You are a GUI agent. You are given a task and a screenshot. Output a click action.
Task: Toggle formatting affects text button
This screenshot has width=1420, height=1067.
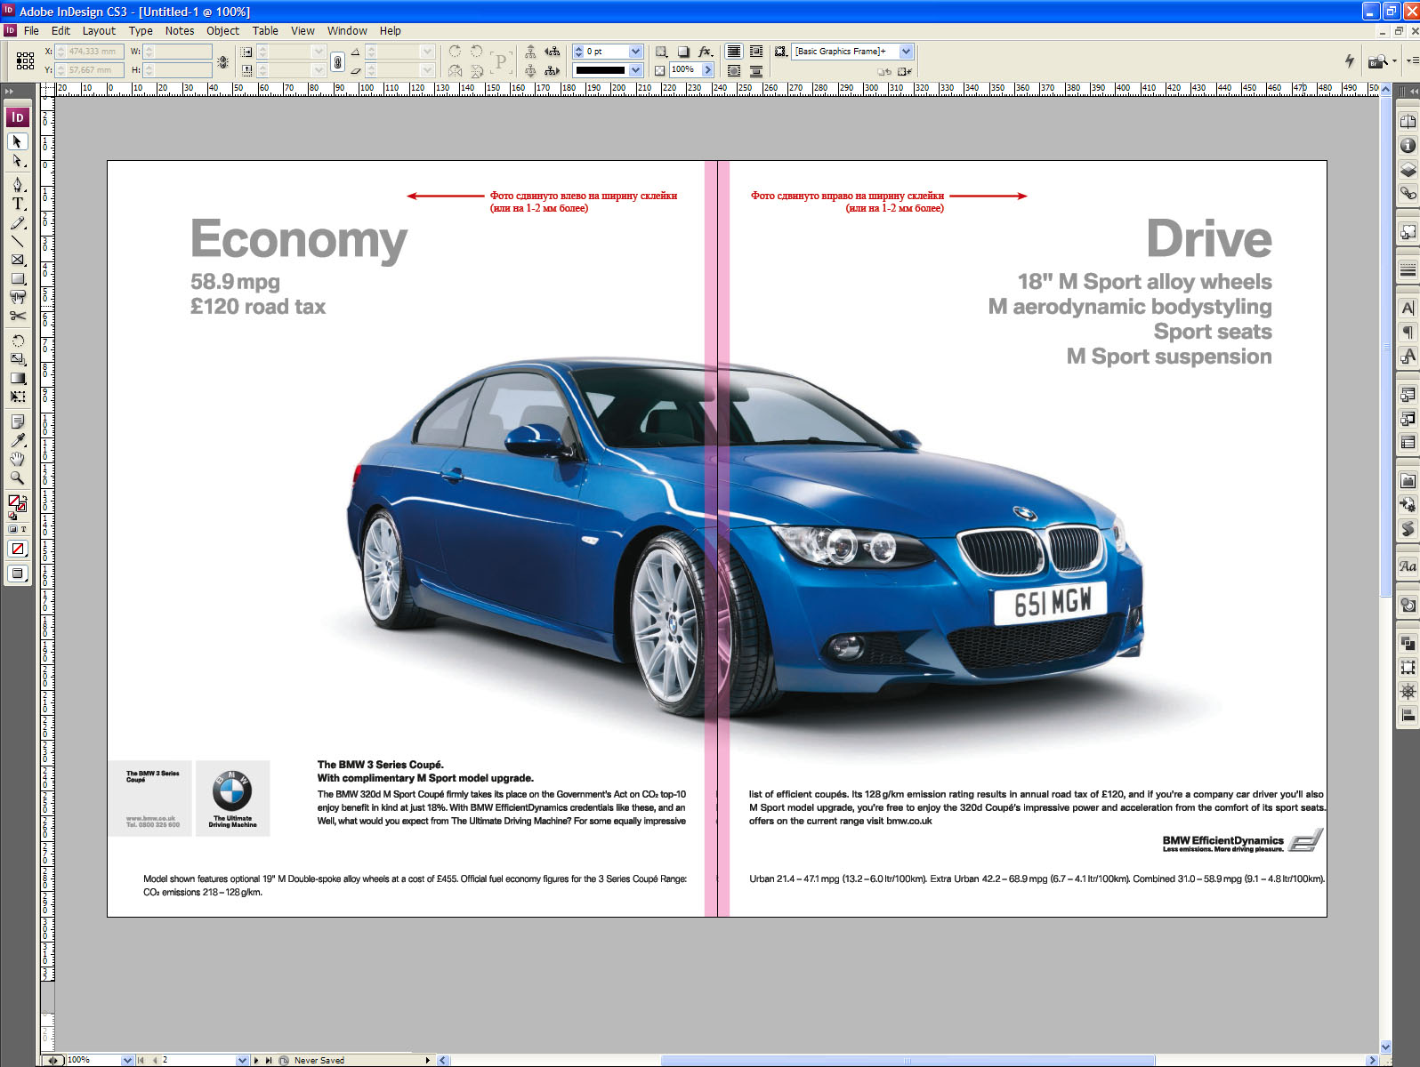pyautogui.click(x=23, y=529)
